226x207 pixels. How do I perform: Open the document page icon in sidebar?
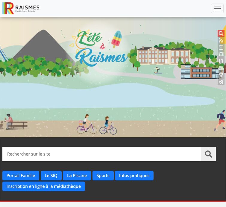[221, 61]
